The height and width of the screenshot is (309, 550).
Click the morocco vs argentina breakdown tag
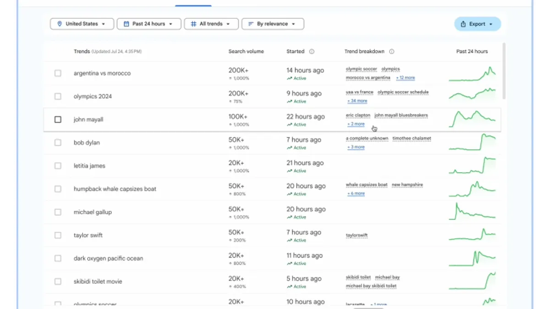tap(368, 78)
